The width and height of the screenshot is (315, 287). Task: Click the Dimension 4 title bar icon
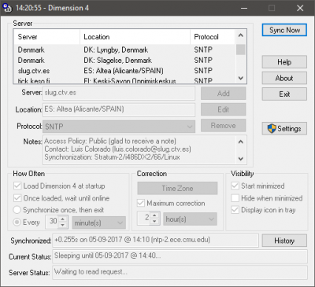(x=7, y=8)
